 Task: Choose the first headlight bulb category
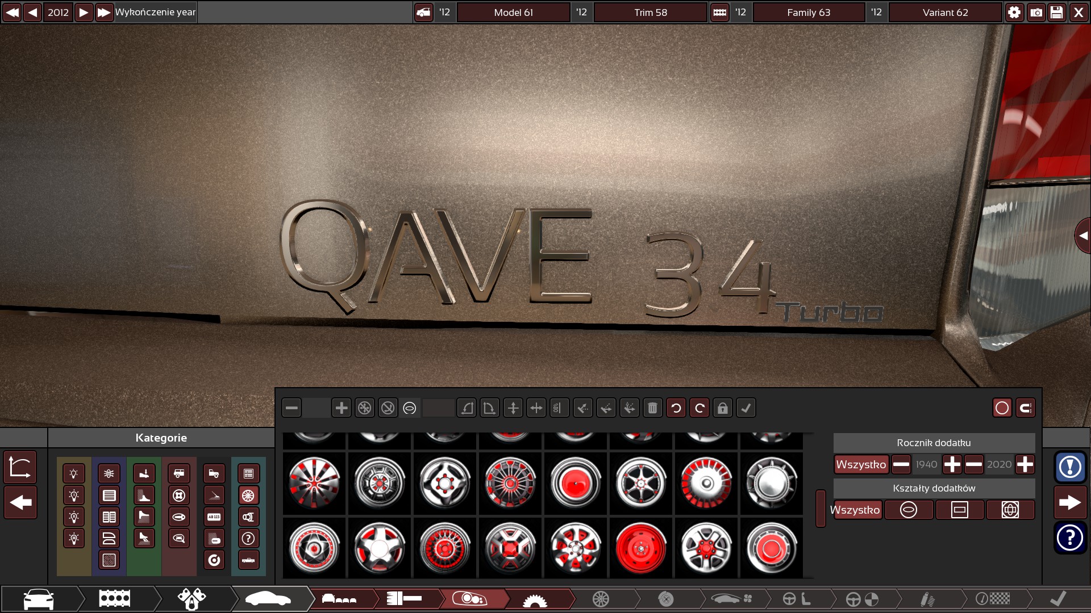[74, 474]
